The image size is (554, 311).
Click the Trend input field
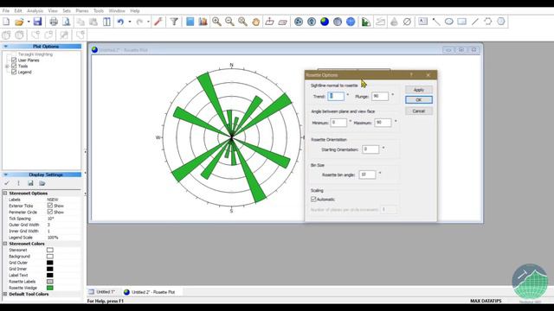tap(336, 96)
